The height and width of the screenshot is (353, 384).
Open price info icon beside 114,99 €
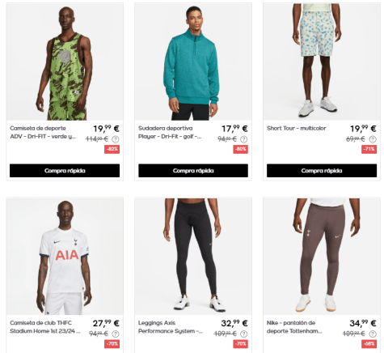[116, 139]
